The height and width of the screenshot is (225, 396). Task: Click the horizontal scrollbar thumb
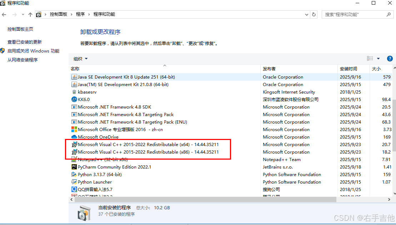tap(205, 200)
